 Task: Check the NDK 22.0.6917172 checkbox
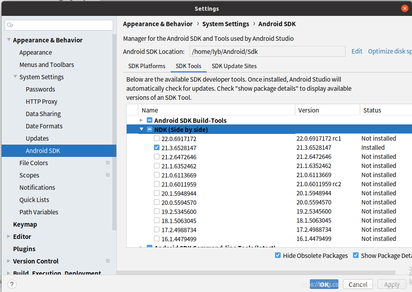(157, 138)
